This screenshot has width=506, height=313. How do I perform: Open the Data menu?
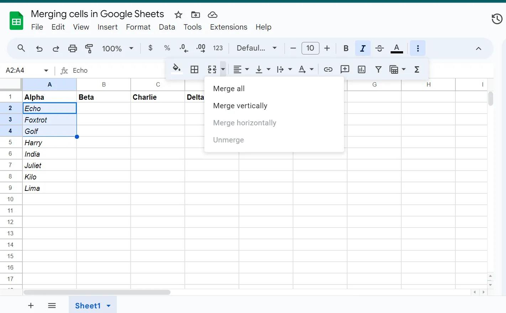[x=167, y=27]
